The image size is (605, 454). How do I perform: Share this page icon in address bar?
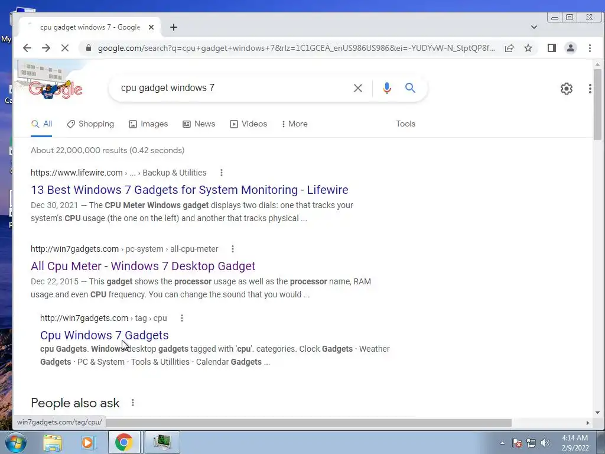509,48
